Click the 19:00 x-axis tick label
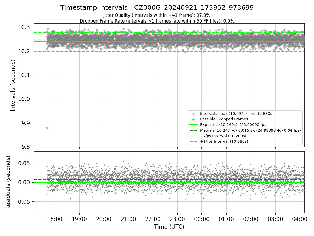This screenshot has width=314, height=236. tap(79, 219)
